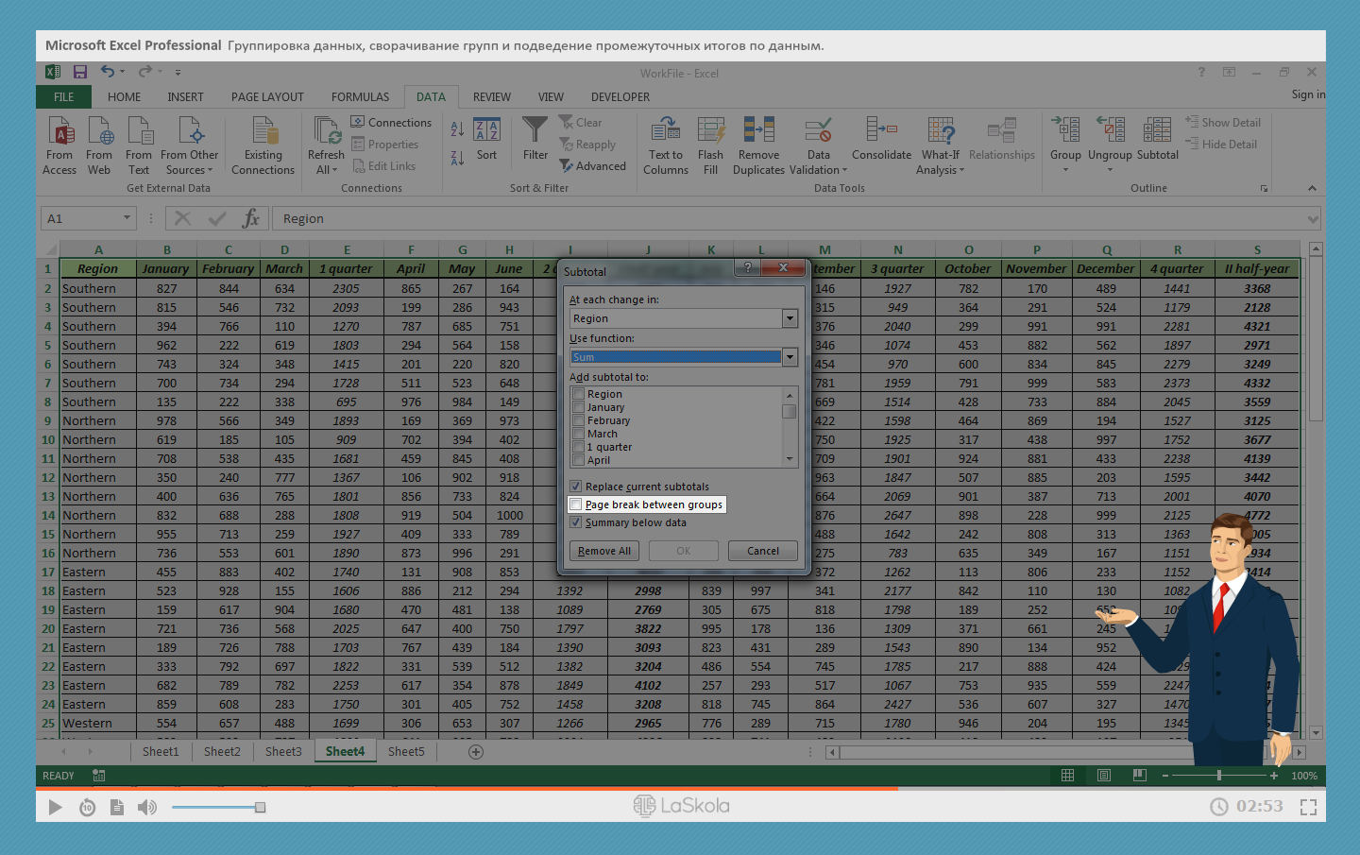Uncheck Replace current subtotals

pyautogui.click(x=577, y=487)
